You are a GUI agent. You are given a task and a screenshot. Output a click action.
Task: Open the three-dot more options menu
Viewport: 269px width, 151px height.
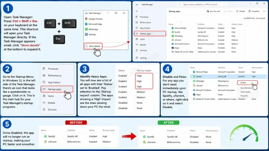tap(264, 11)
